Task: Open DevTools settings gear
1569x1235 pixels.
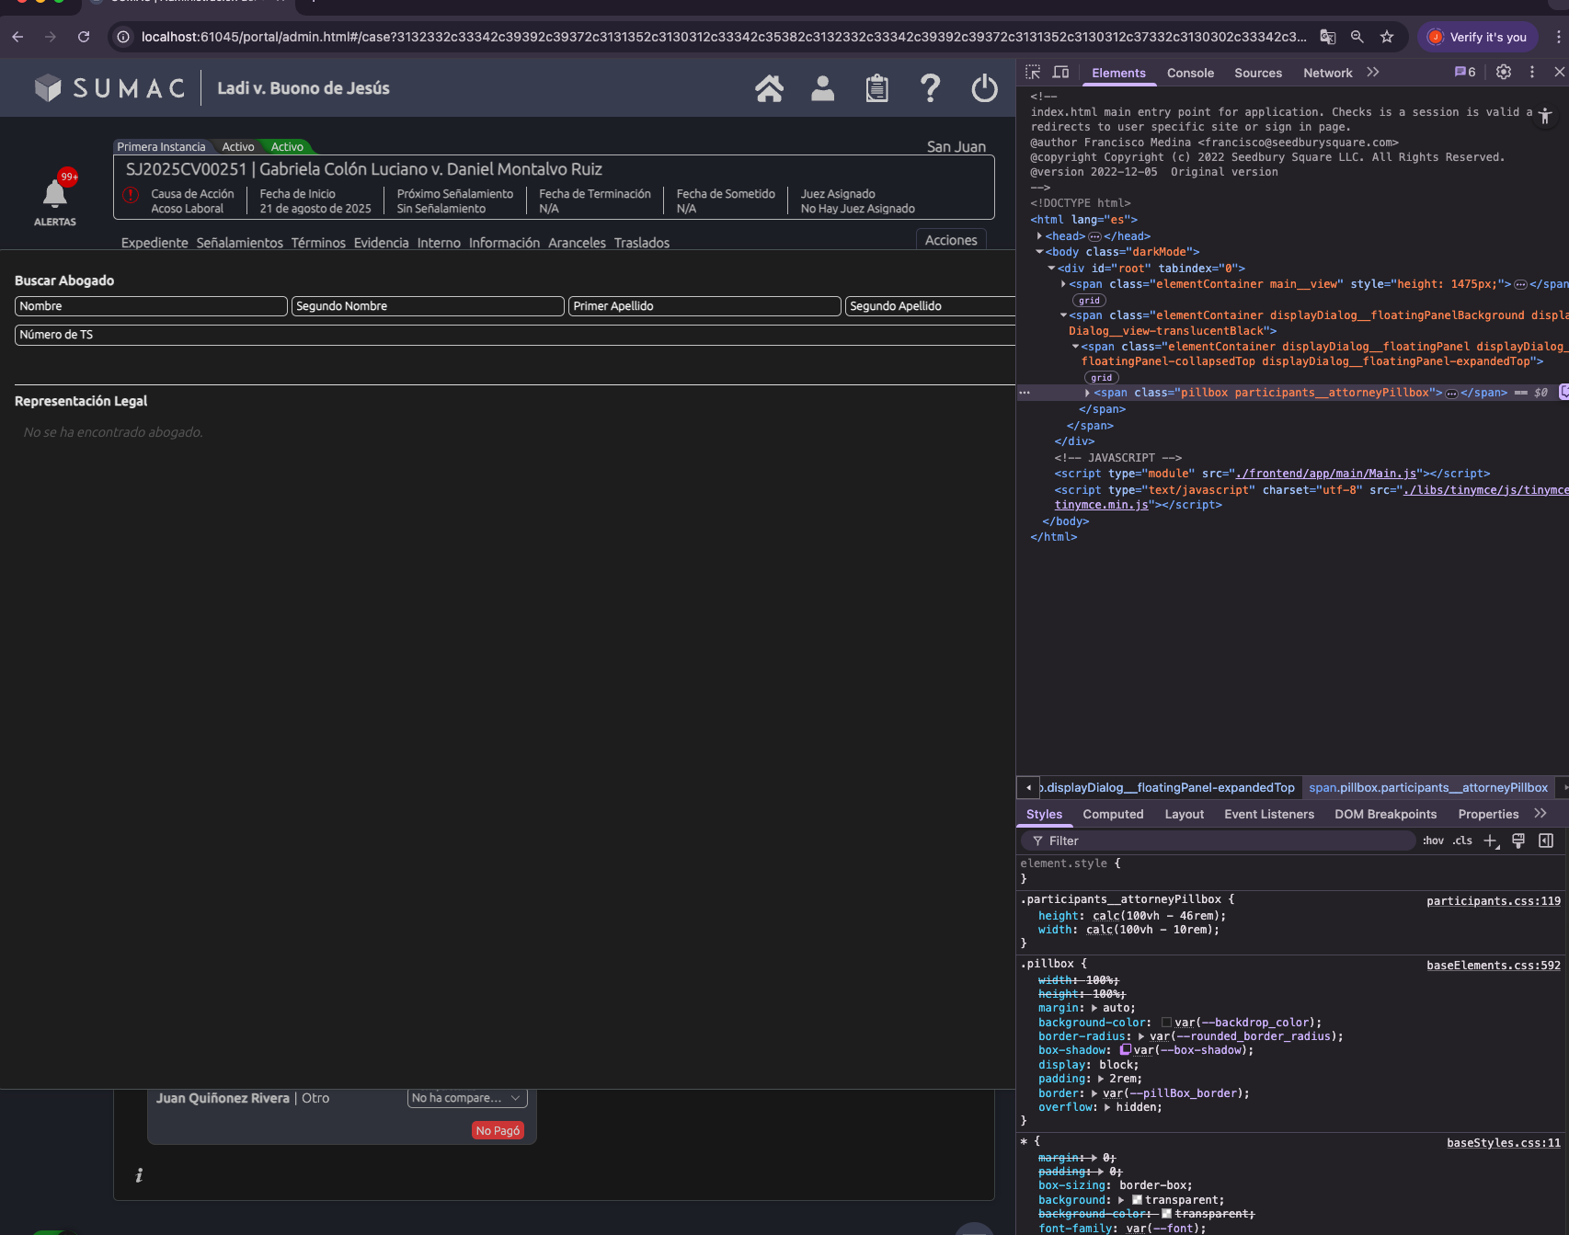Action: 1504,73
